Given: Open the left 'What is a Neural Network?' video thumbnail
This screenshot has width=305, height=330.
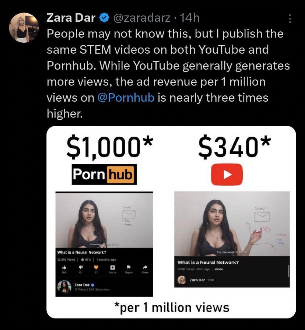Looking at the screenshot, I should click(x=104, y=220).
